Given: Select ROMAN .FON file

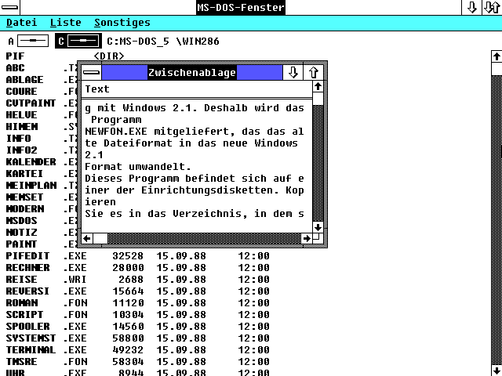Looking at the screenshot, I should [138, 303].
